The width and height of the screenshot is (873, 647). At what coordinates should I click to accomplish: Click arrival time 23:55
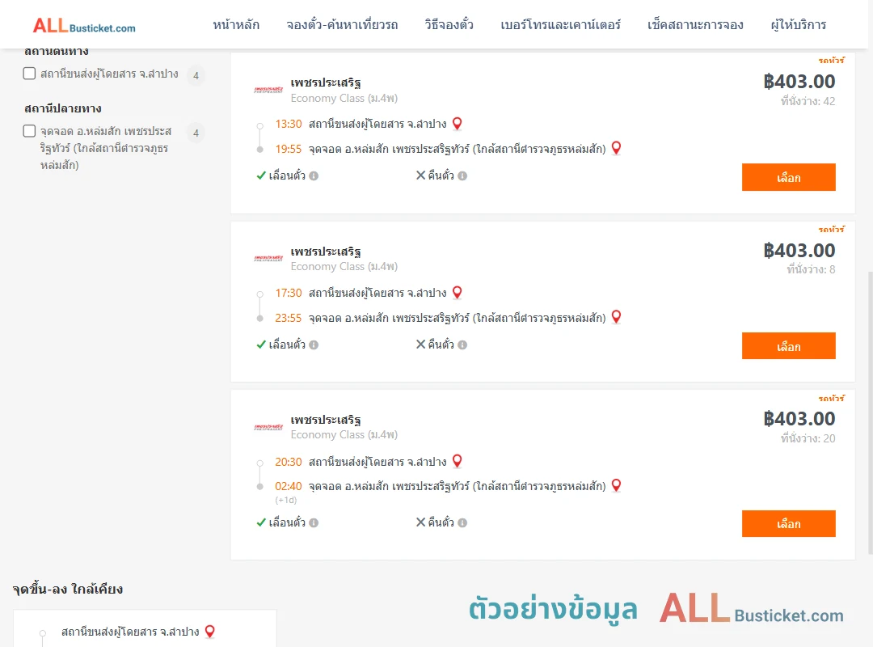click(x=289, y=318)
